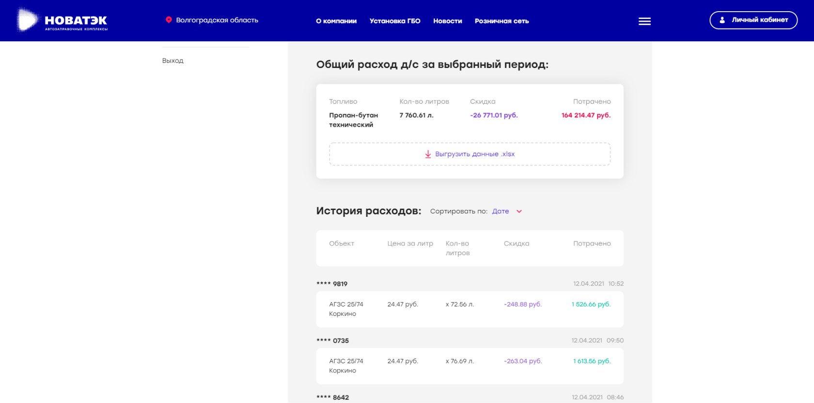Go to Установка ГБО page
The width and height of the screenshot is (814, 403).
(x=395, y=21)
